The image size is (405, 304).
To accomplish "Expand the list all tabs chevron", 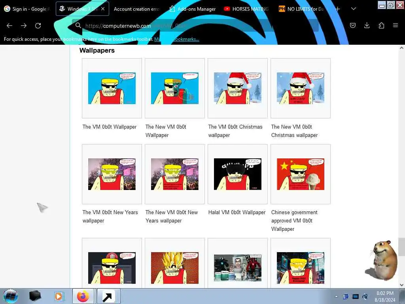I will pyautogui.click(x=354, y=9).
